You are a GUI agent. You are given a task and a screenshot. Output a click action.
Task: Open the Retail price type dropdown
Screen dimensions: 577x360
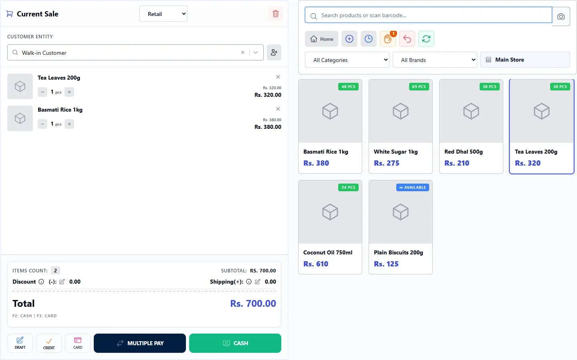(x=163, y=14)
